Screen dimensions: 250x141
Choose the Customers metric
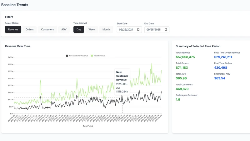47,29
